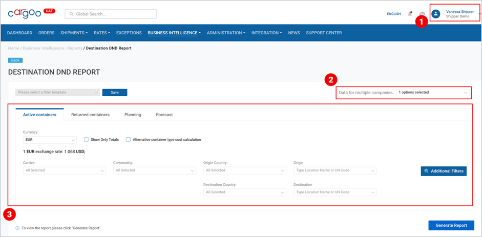The width and height of the screenshot is (482, 237).
Task: Switch to Returned containers tab
Action: click(90, 115)
